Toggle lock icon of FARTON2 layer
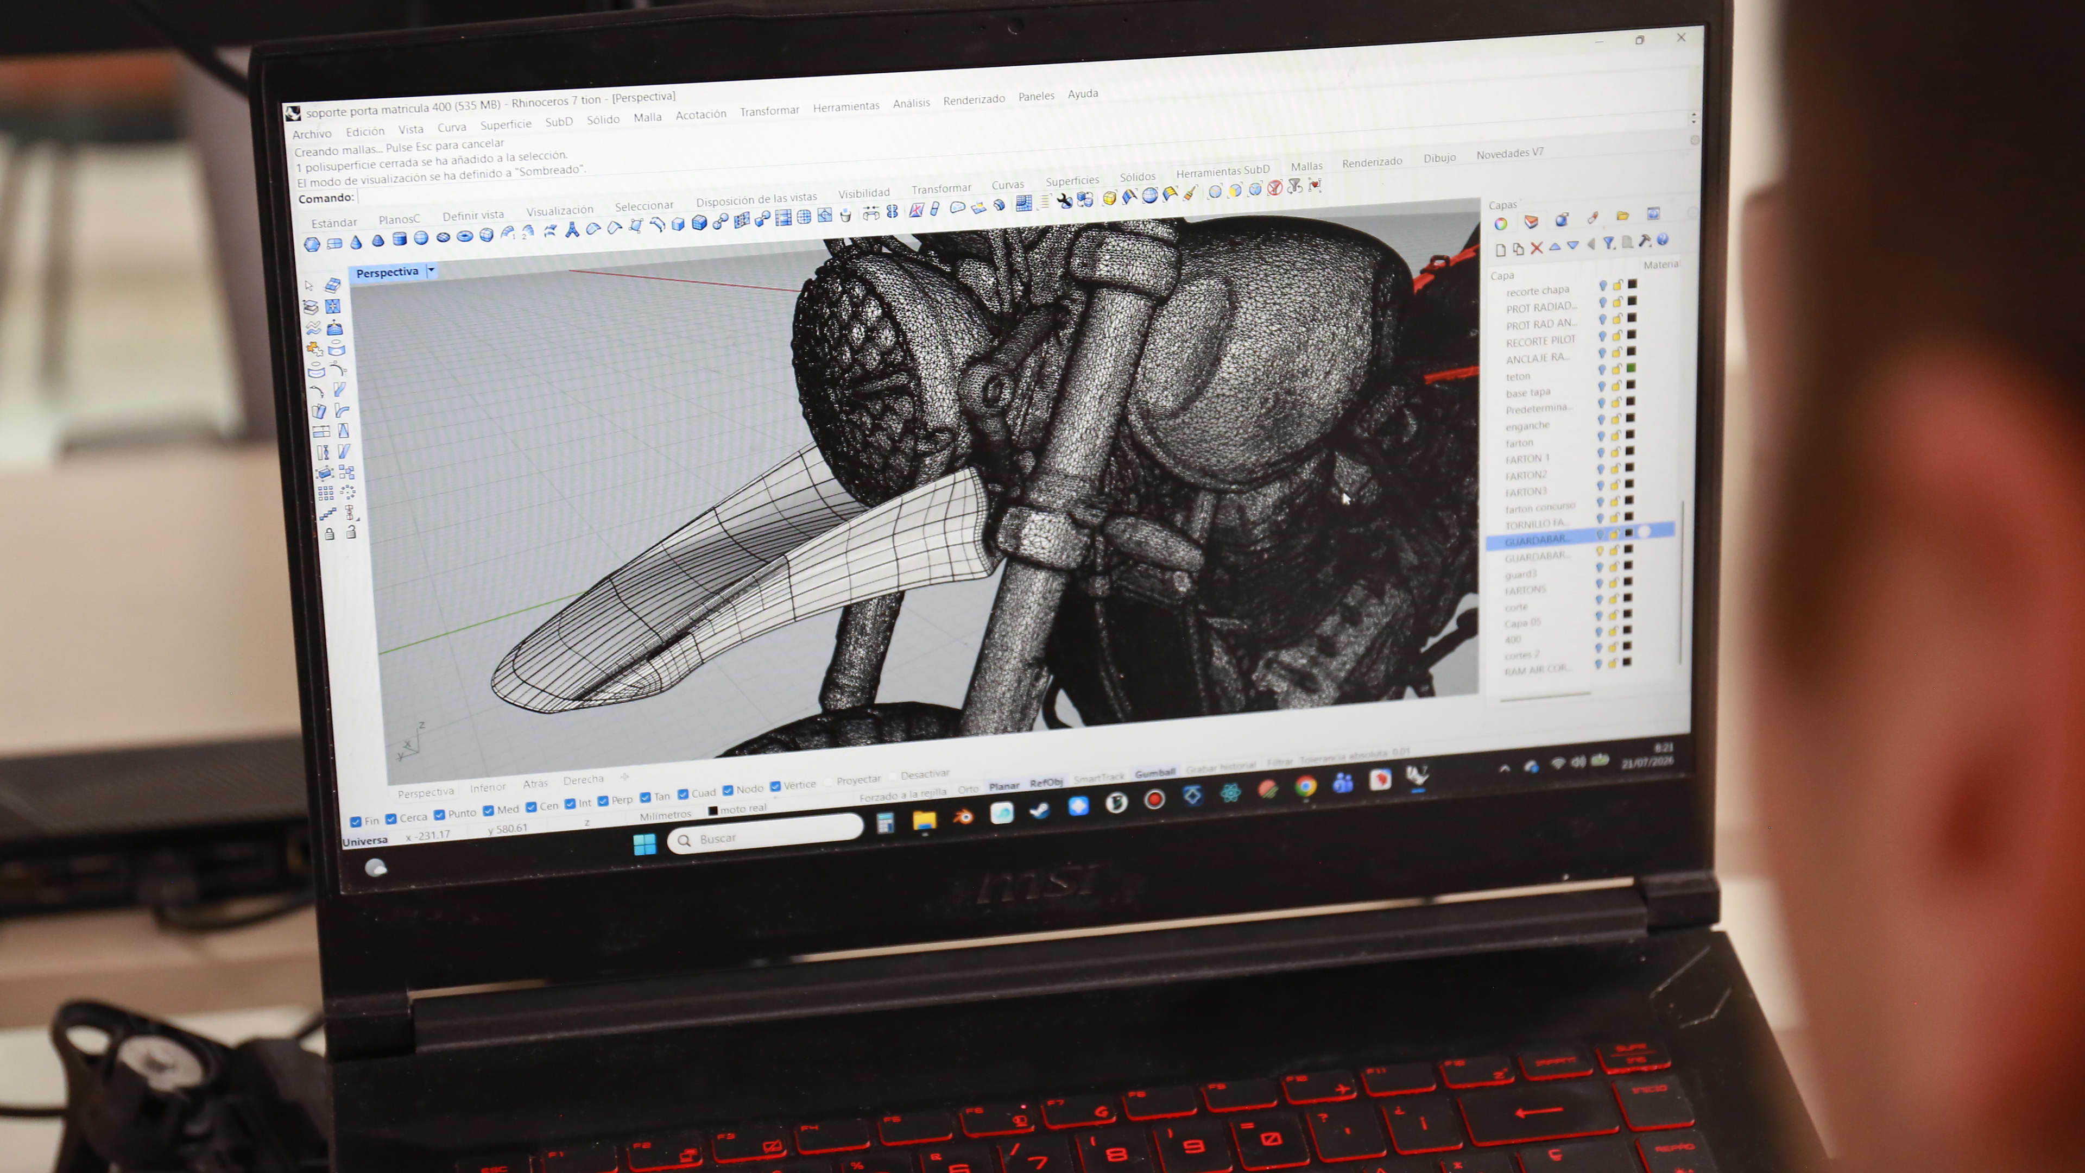Viewport: 2085px width, 1173px height. pos(1615,470)
